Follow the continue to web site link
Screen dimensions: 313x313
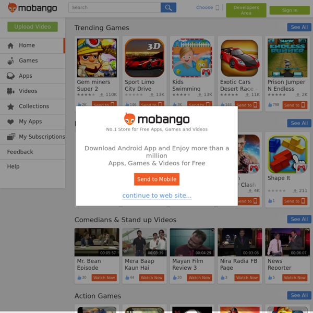coord(156,196)
